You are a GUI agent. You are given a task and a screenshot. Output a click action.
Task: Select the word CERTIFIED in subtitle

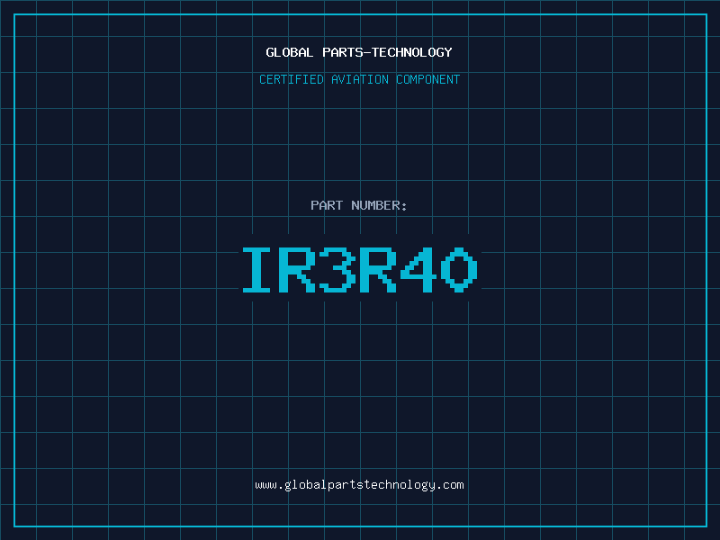point(291,79)
